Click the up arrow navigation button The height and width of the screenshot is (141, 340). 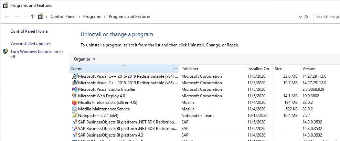(32, 17)
